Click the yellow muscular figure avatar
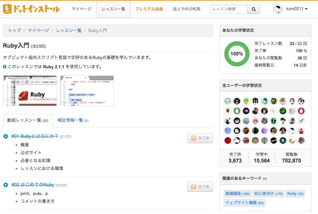The width and height of the screenshot is (318, 214). (292, 140)
